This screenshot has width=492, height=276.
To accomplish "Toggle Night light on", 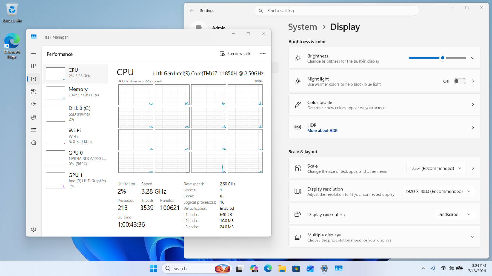I will click(460, 81).
